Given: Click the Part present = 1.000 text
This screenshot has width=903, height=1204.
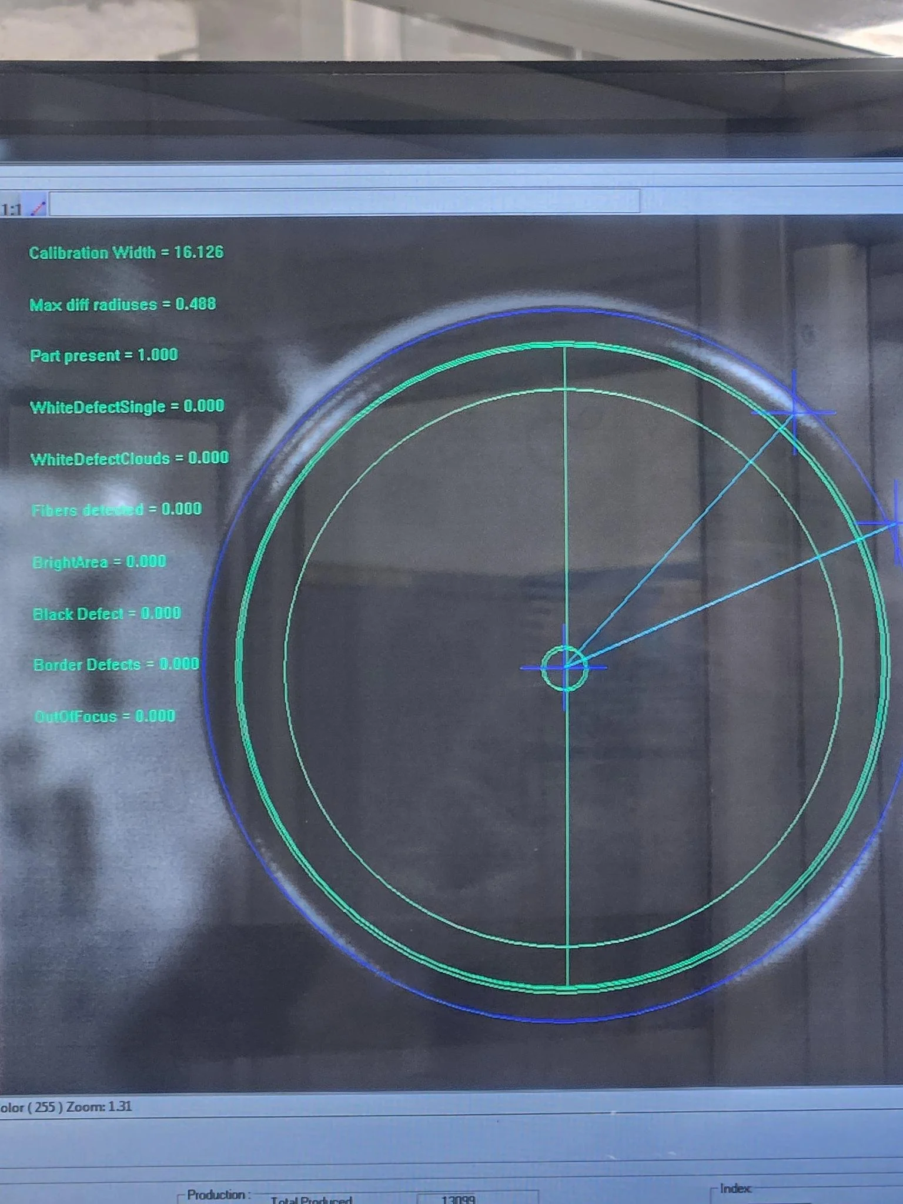Looking at the screenshot, I should point(104,356).
